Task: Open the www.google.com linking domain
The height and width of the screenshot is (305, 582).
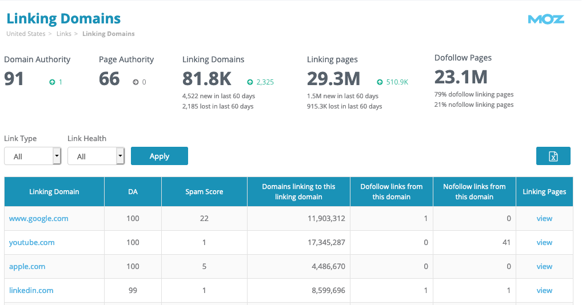Action: tap(38, 218)
